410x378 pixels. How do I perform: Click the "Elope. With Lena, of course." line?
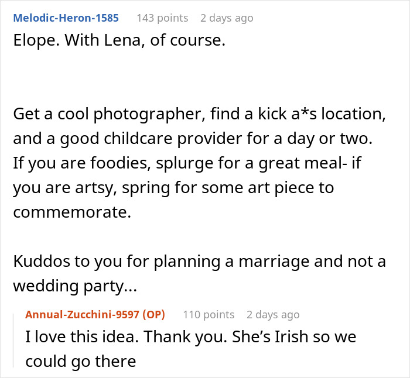[119, 42]
